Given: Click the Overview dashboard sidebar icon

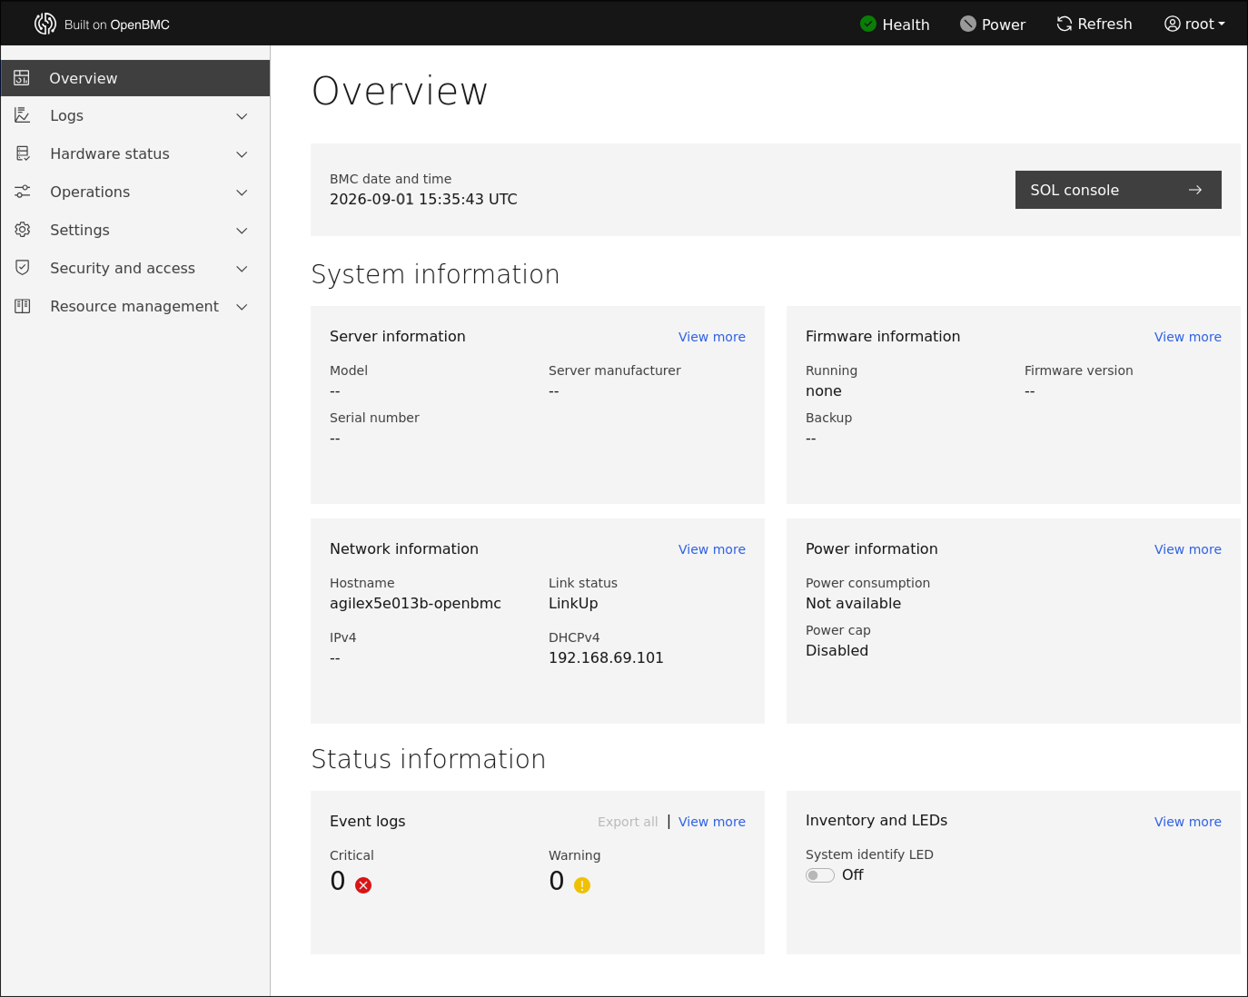Looking at the screenshot, I should click(22, 78).
